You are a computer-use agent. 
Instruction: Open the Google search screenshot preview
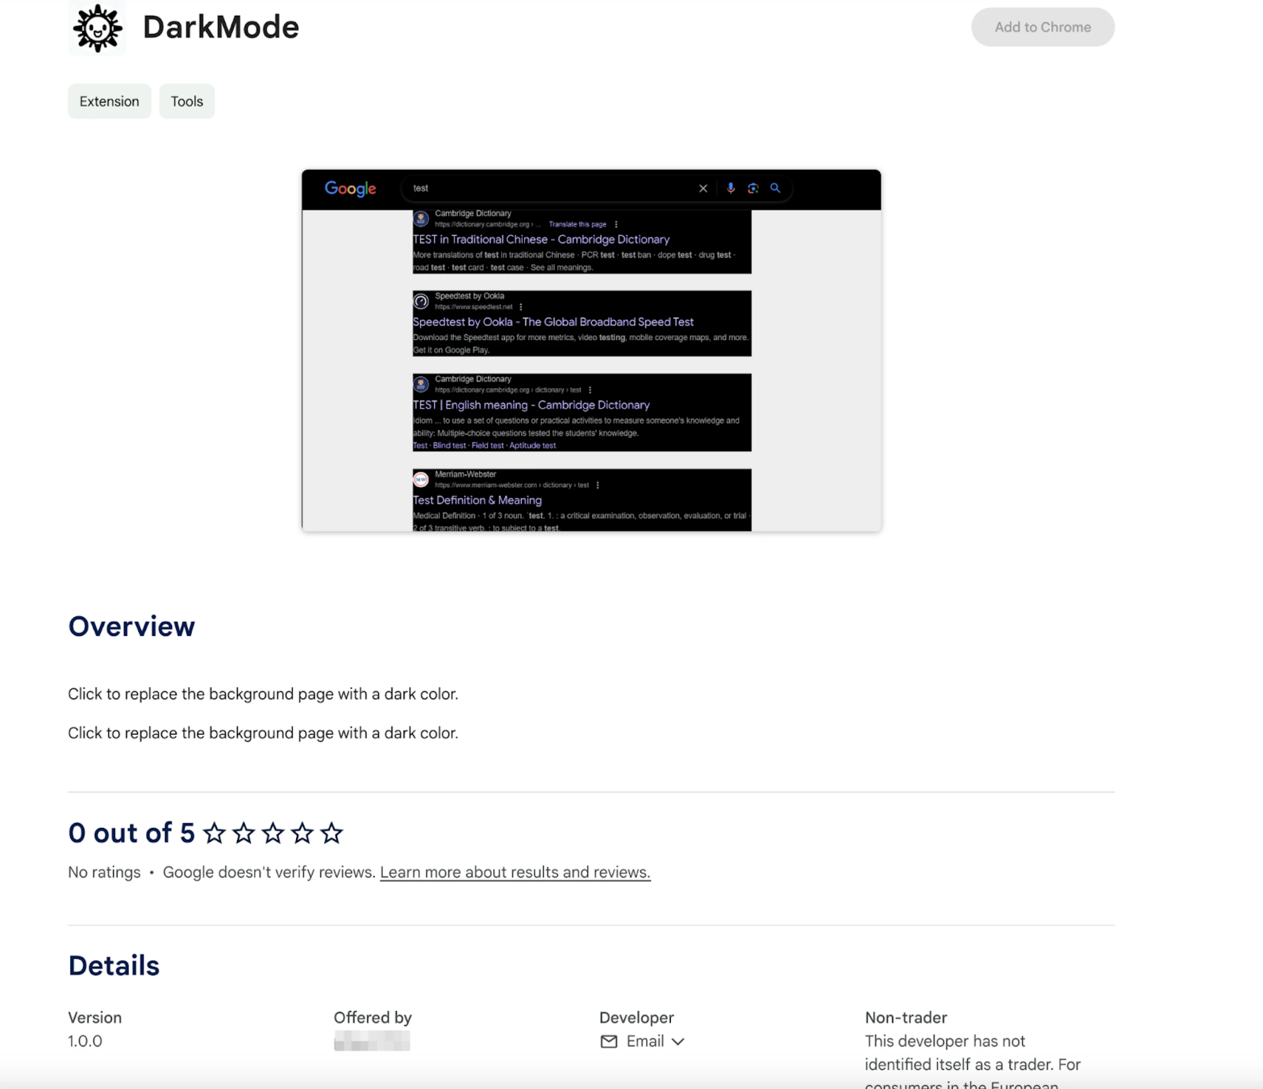click(591, 350)
